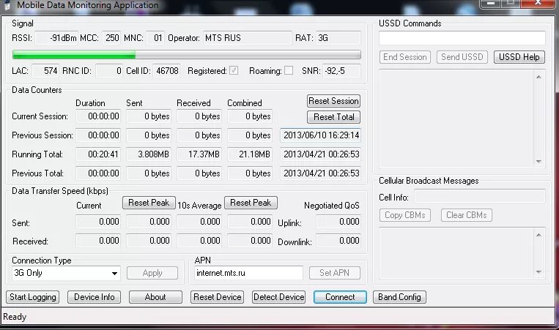The width and height of the screenshot is (559, 330).
Task: Click the Clear CBMs button
Action: 466,215
